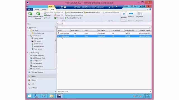Click Stop Maintenance Mode
The width and height of the screenshot is (179, 100).
point(74,15)
